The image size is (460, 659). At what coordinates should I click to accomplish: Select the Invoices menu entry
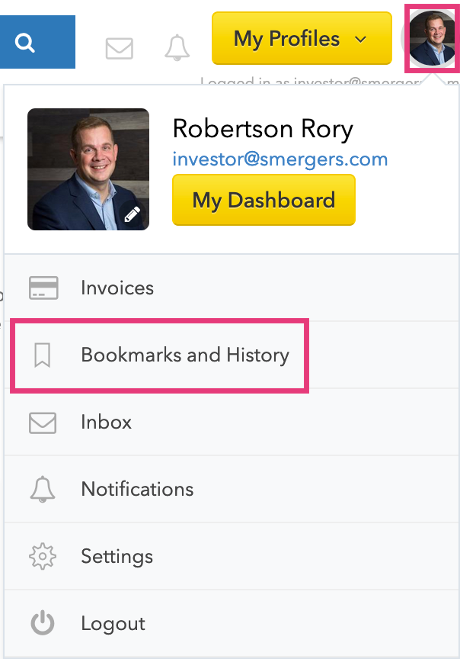232,288
